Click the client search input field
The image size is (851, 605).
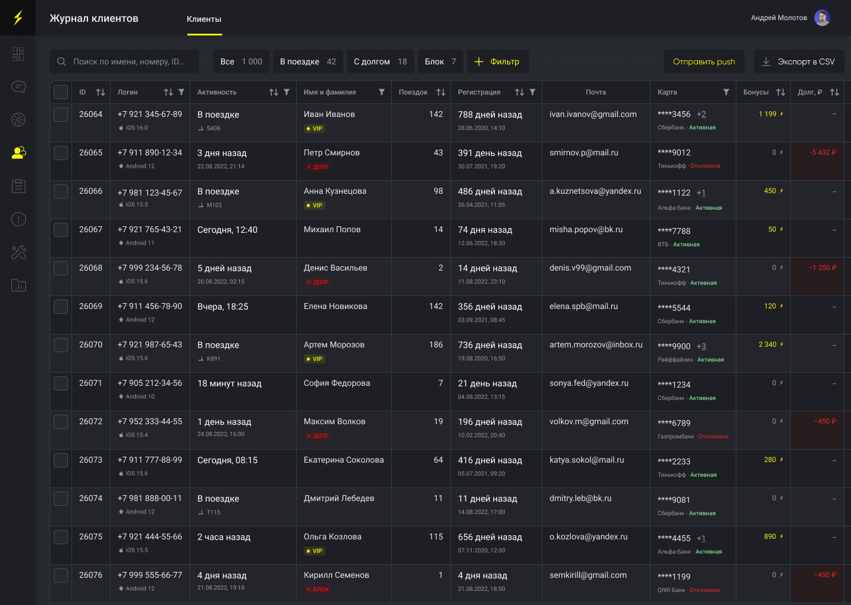point(124,61)
